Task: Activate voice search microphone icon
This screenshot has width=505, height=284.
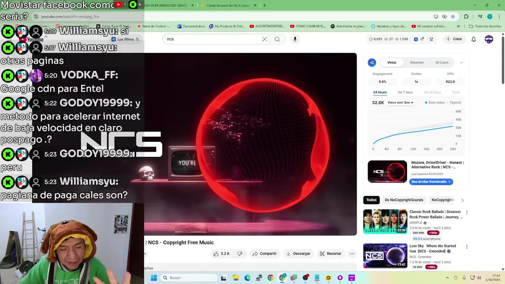Action: click(295, 39)
